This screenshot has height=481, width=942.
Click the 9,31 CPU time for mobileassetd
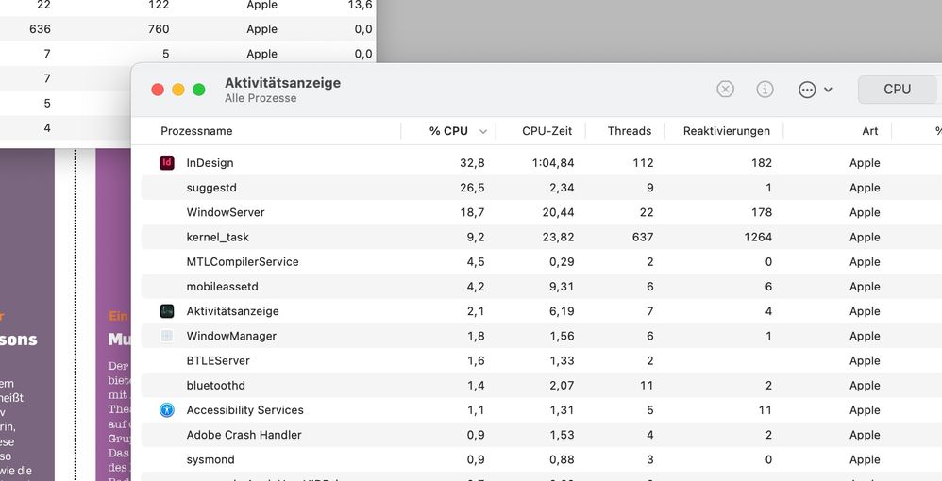[x=561, y=287]
